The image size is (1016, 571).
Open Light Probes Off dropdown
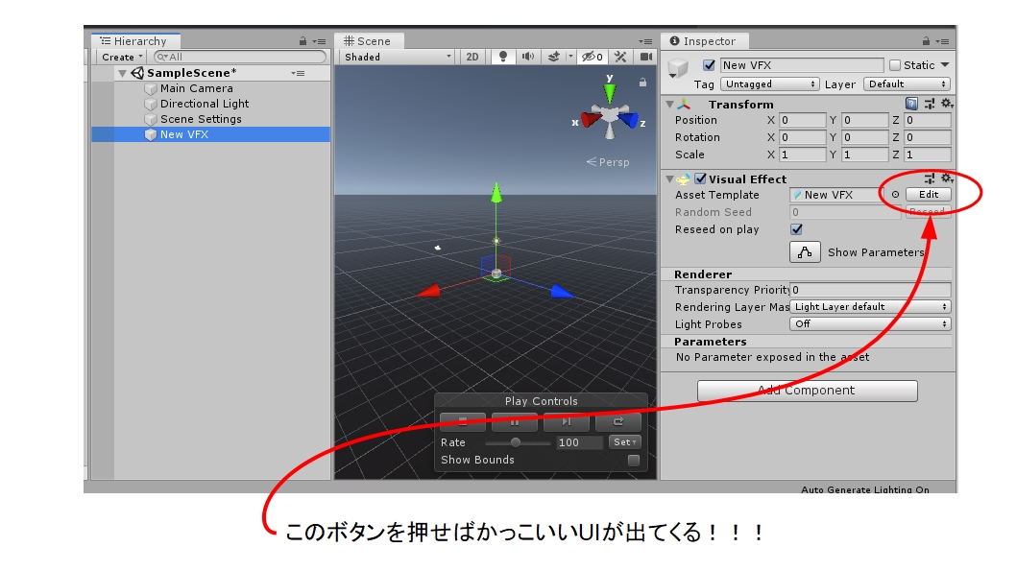click(x=870, y=323)
